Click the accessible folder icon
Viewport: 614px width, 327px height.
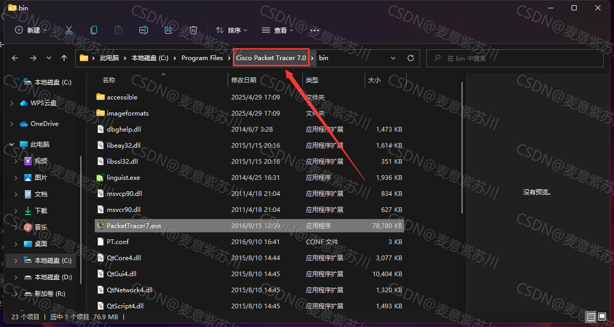point(101,96)
